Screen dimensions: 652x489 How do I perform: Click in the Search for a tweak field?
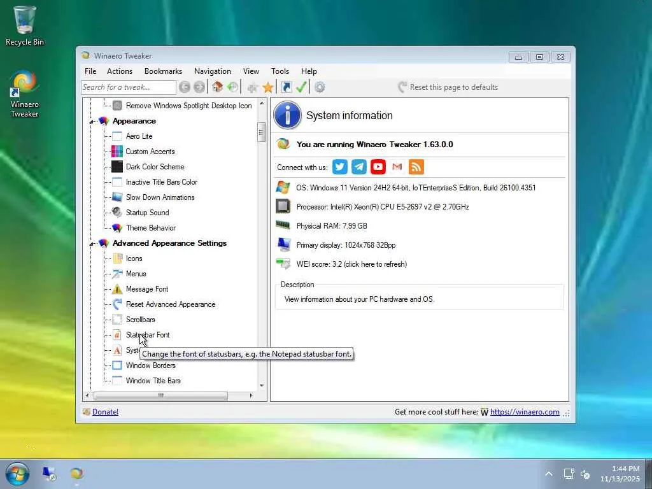point(129,87)
